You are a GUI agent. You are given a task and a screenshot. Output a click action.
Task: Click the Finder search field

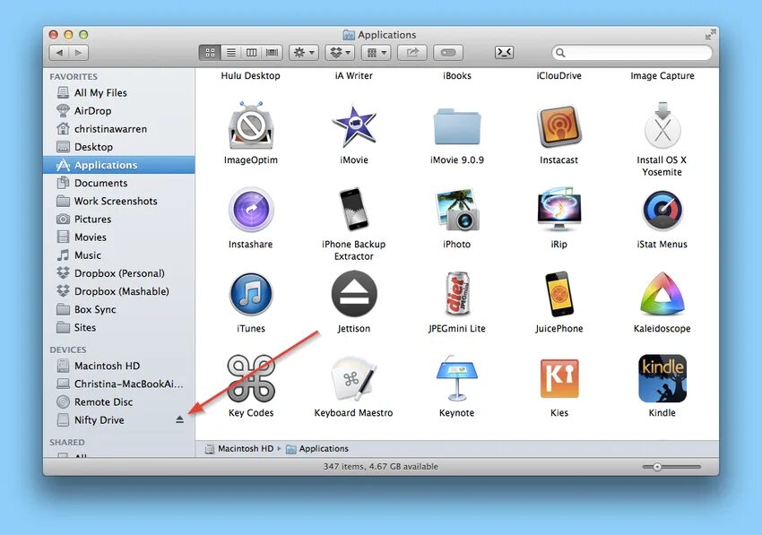pos(632,53)
